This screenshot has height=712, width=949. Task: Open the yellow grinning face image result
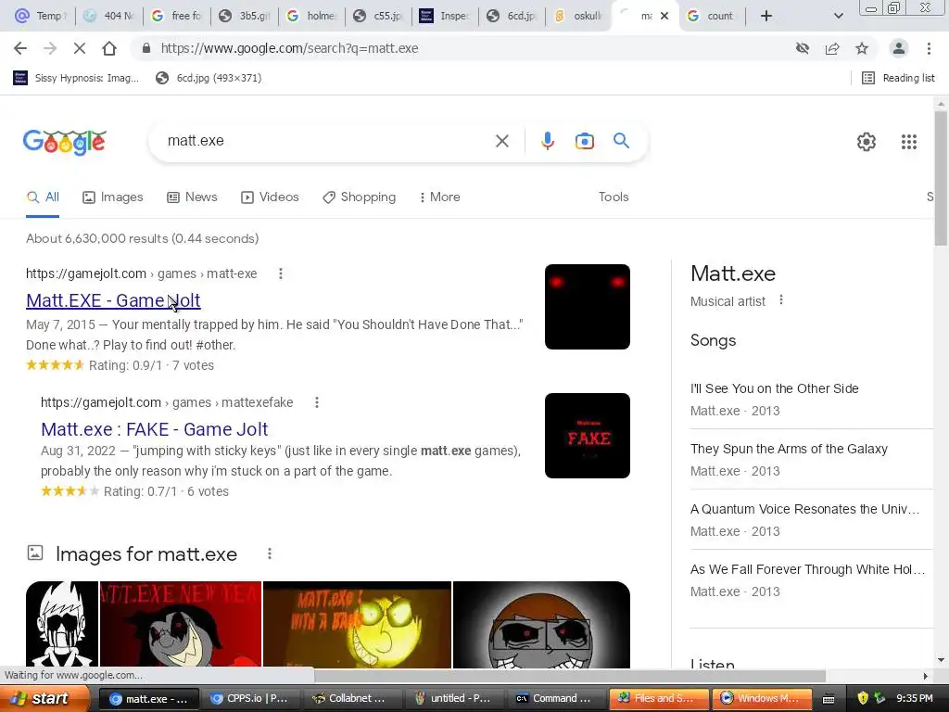click(357, 624)
